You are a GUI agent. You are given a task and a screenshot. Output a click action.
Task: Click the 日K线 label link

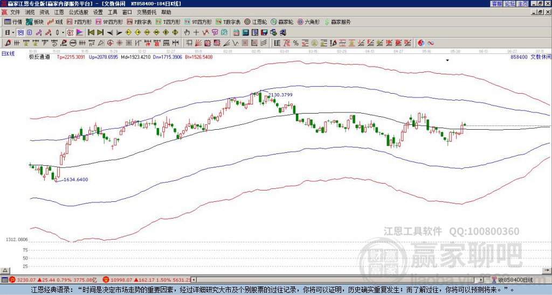click(x=8, y=53)
